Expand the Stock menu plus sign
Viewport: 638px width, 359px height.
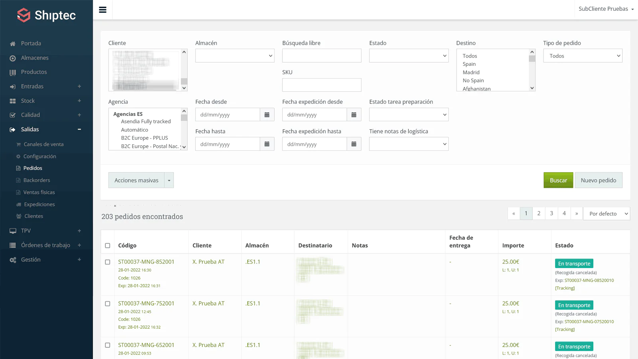[x=79, y=101]
